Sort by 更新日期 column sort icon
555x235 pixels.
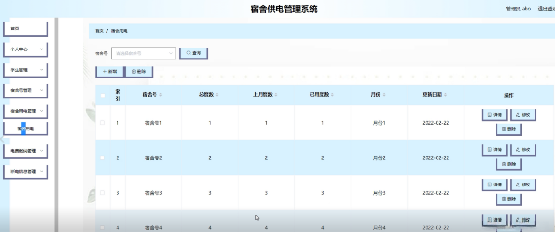(445, 95)
